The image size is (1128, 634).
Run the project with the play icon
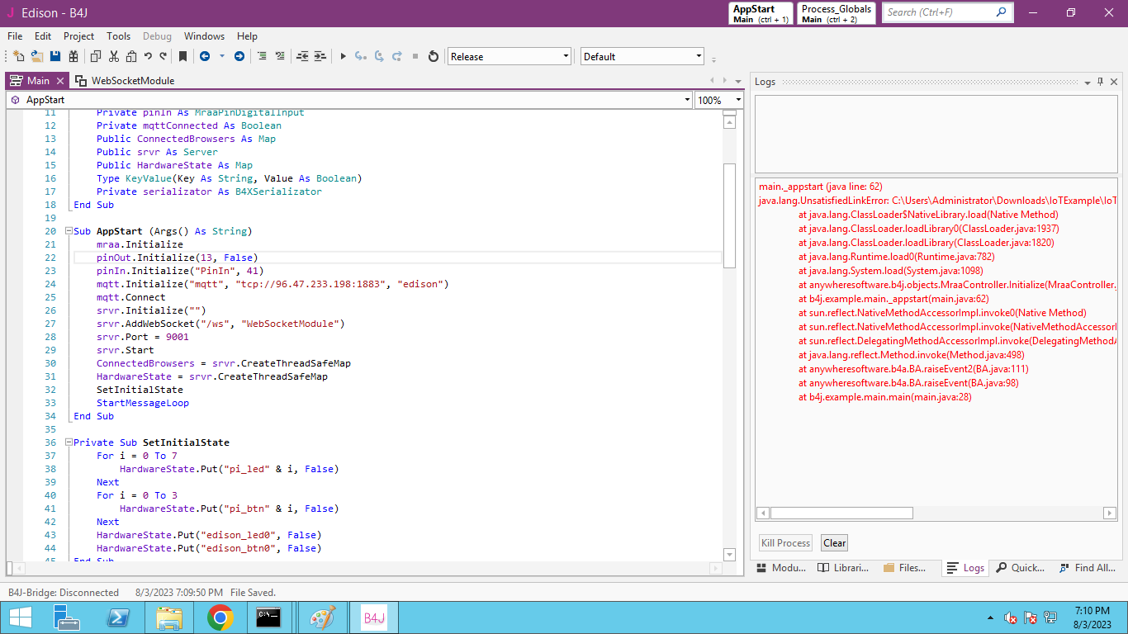(344, 56)
